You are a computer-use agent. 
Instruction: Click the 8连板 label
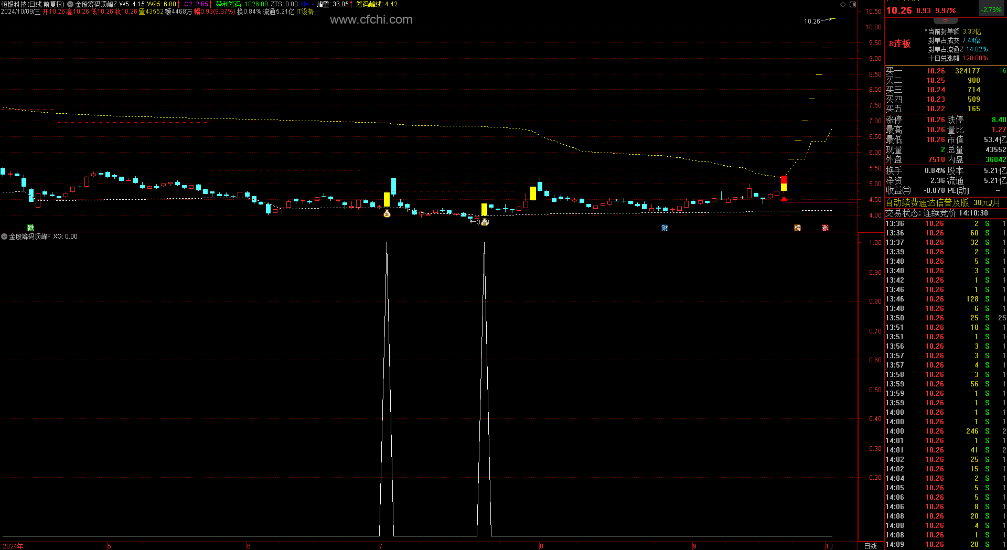point(899,44)
